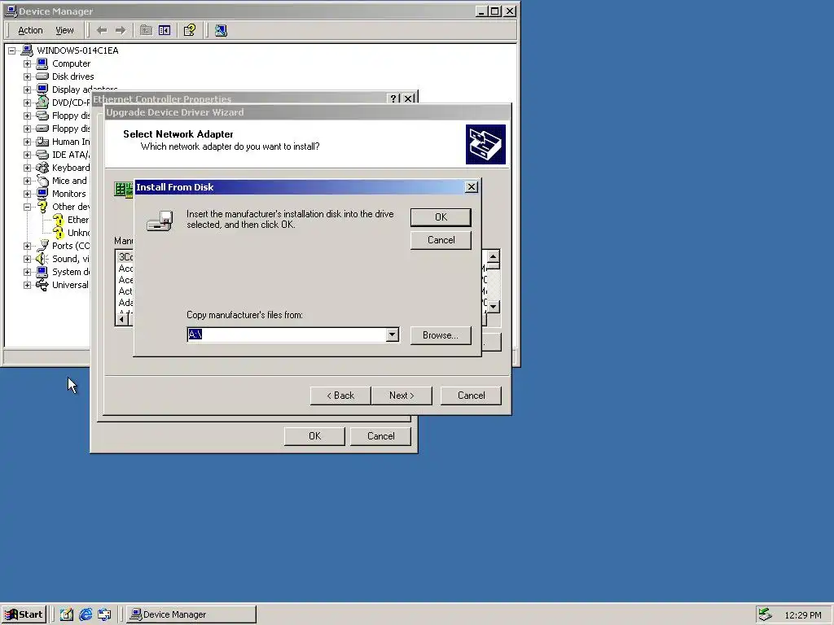Open the Copy manufacturer's files from dropdown arrow
Viewport: 834px width, 625px height.
[392, 334]
